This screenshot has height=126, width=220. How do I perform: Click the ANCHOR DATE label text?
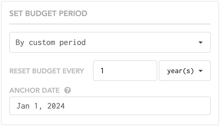[35, 90]
